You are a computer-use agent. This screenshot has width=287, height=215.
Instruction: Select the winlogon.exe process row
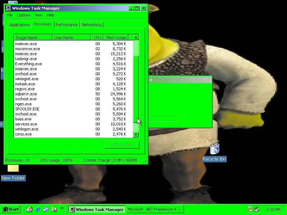coord(74,129)
